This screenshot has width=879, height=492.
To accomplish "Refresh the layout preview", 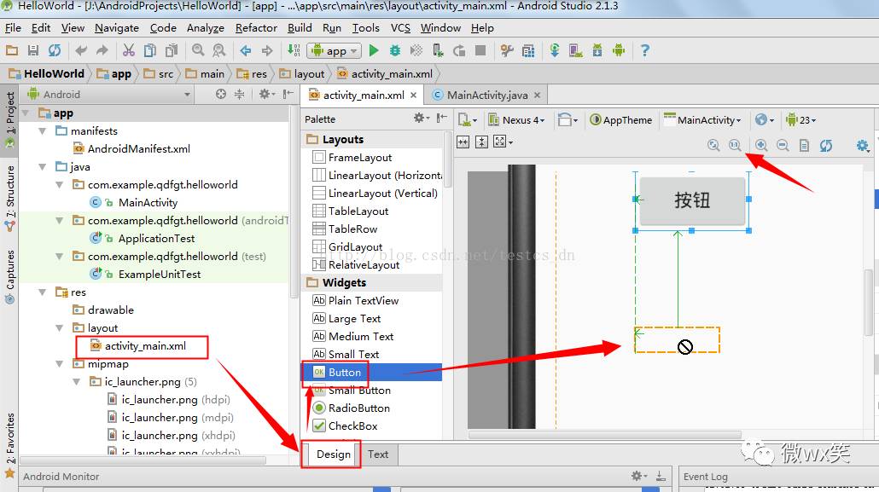I will [826, 146].
